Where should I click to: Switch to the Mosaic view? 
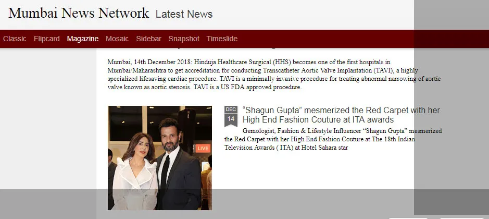pos(117,39)
